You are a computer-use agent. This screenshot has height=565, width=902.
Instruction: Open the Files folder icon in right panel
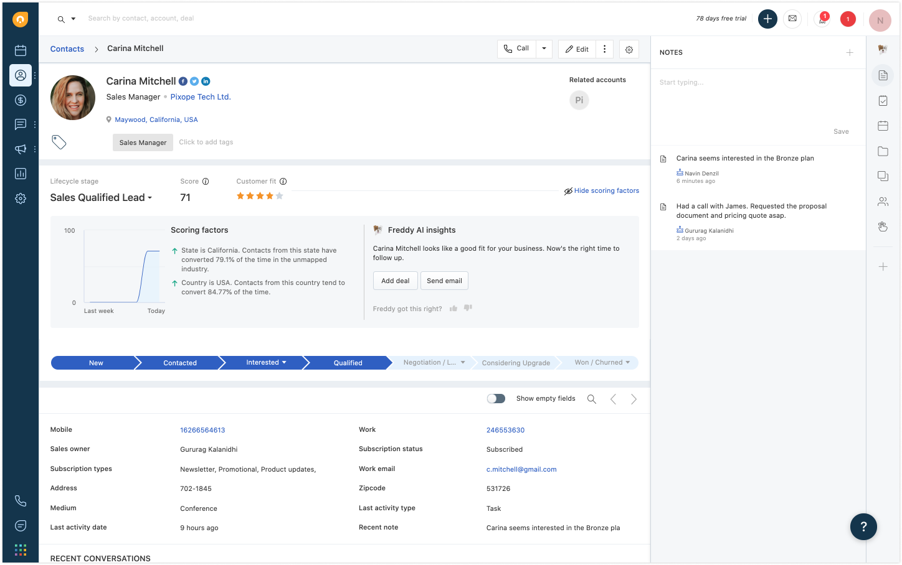[883, 151]
